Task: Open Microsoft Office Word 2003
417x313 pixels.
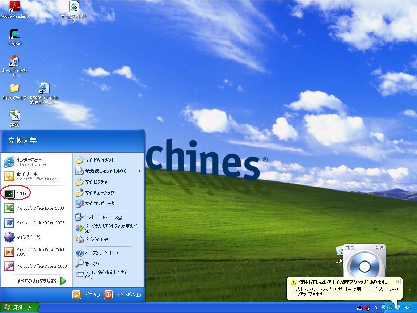Action: click(37, 222)
